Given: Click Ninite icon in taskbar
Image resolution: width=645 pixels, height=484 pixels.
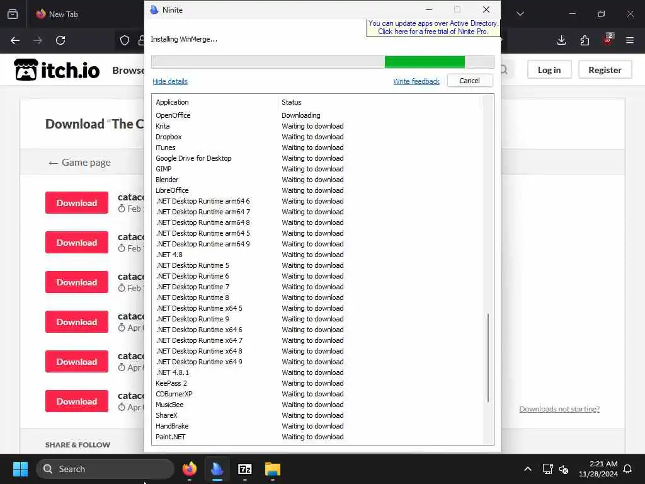Looking at the screenshot, I should click(217, 469).
